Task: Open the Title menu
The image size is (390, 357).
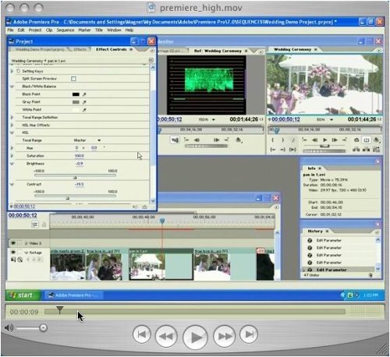Action: (99, 30)
